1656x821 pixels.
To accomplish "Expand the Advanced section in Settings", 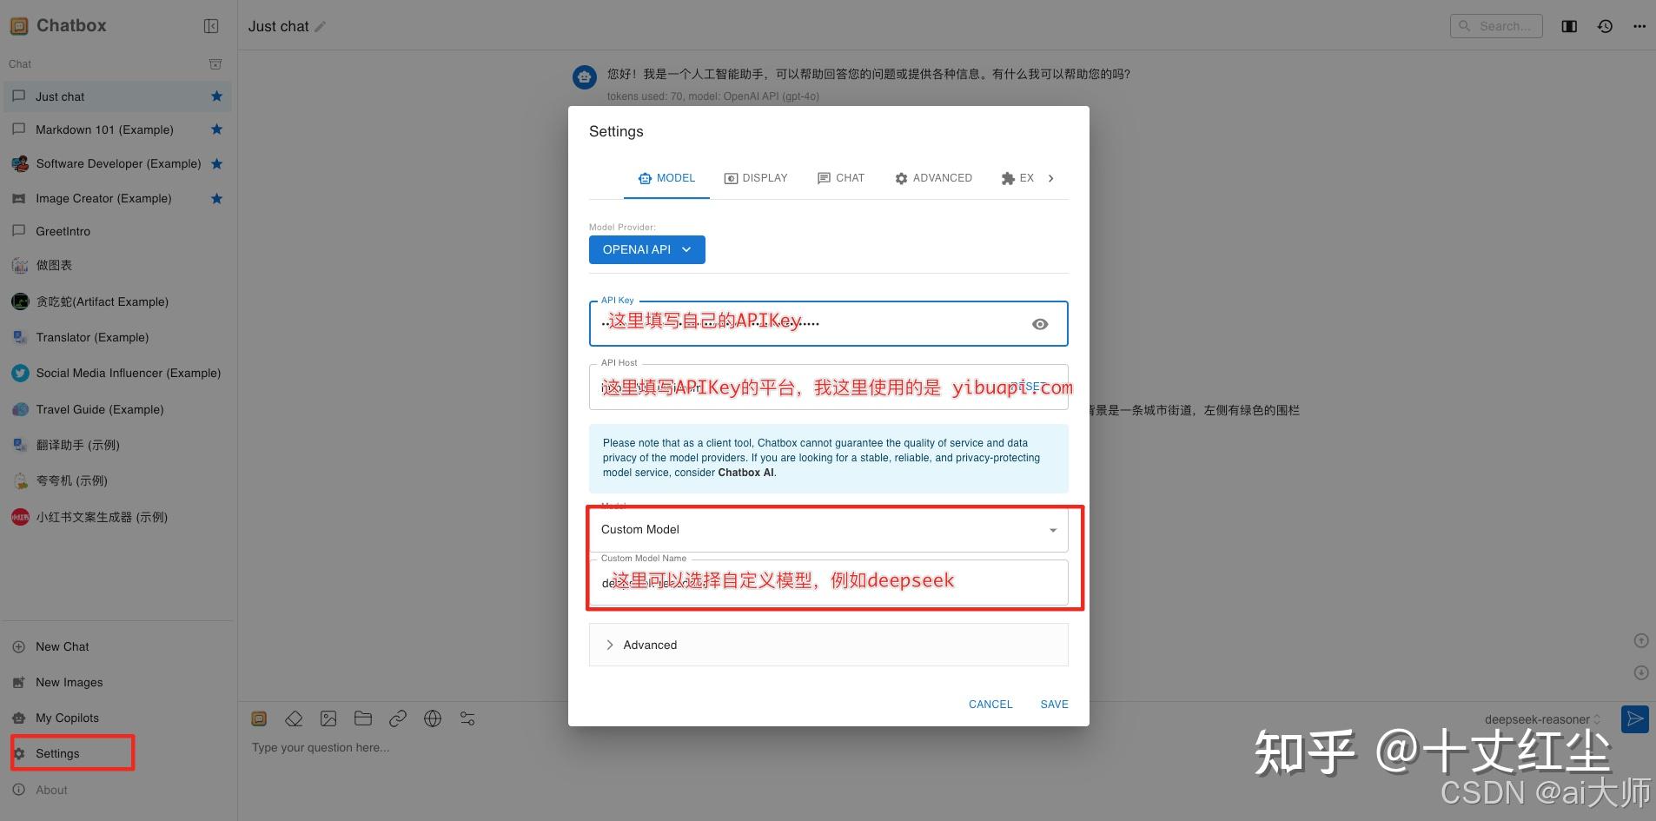I will [829, 645].
